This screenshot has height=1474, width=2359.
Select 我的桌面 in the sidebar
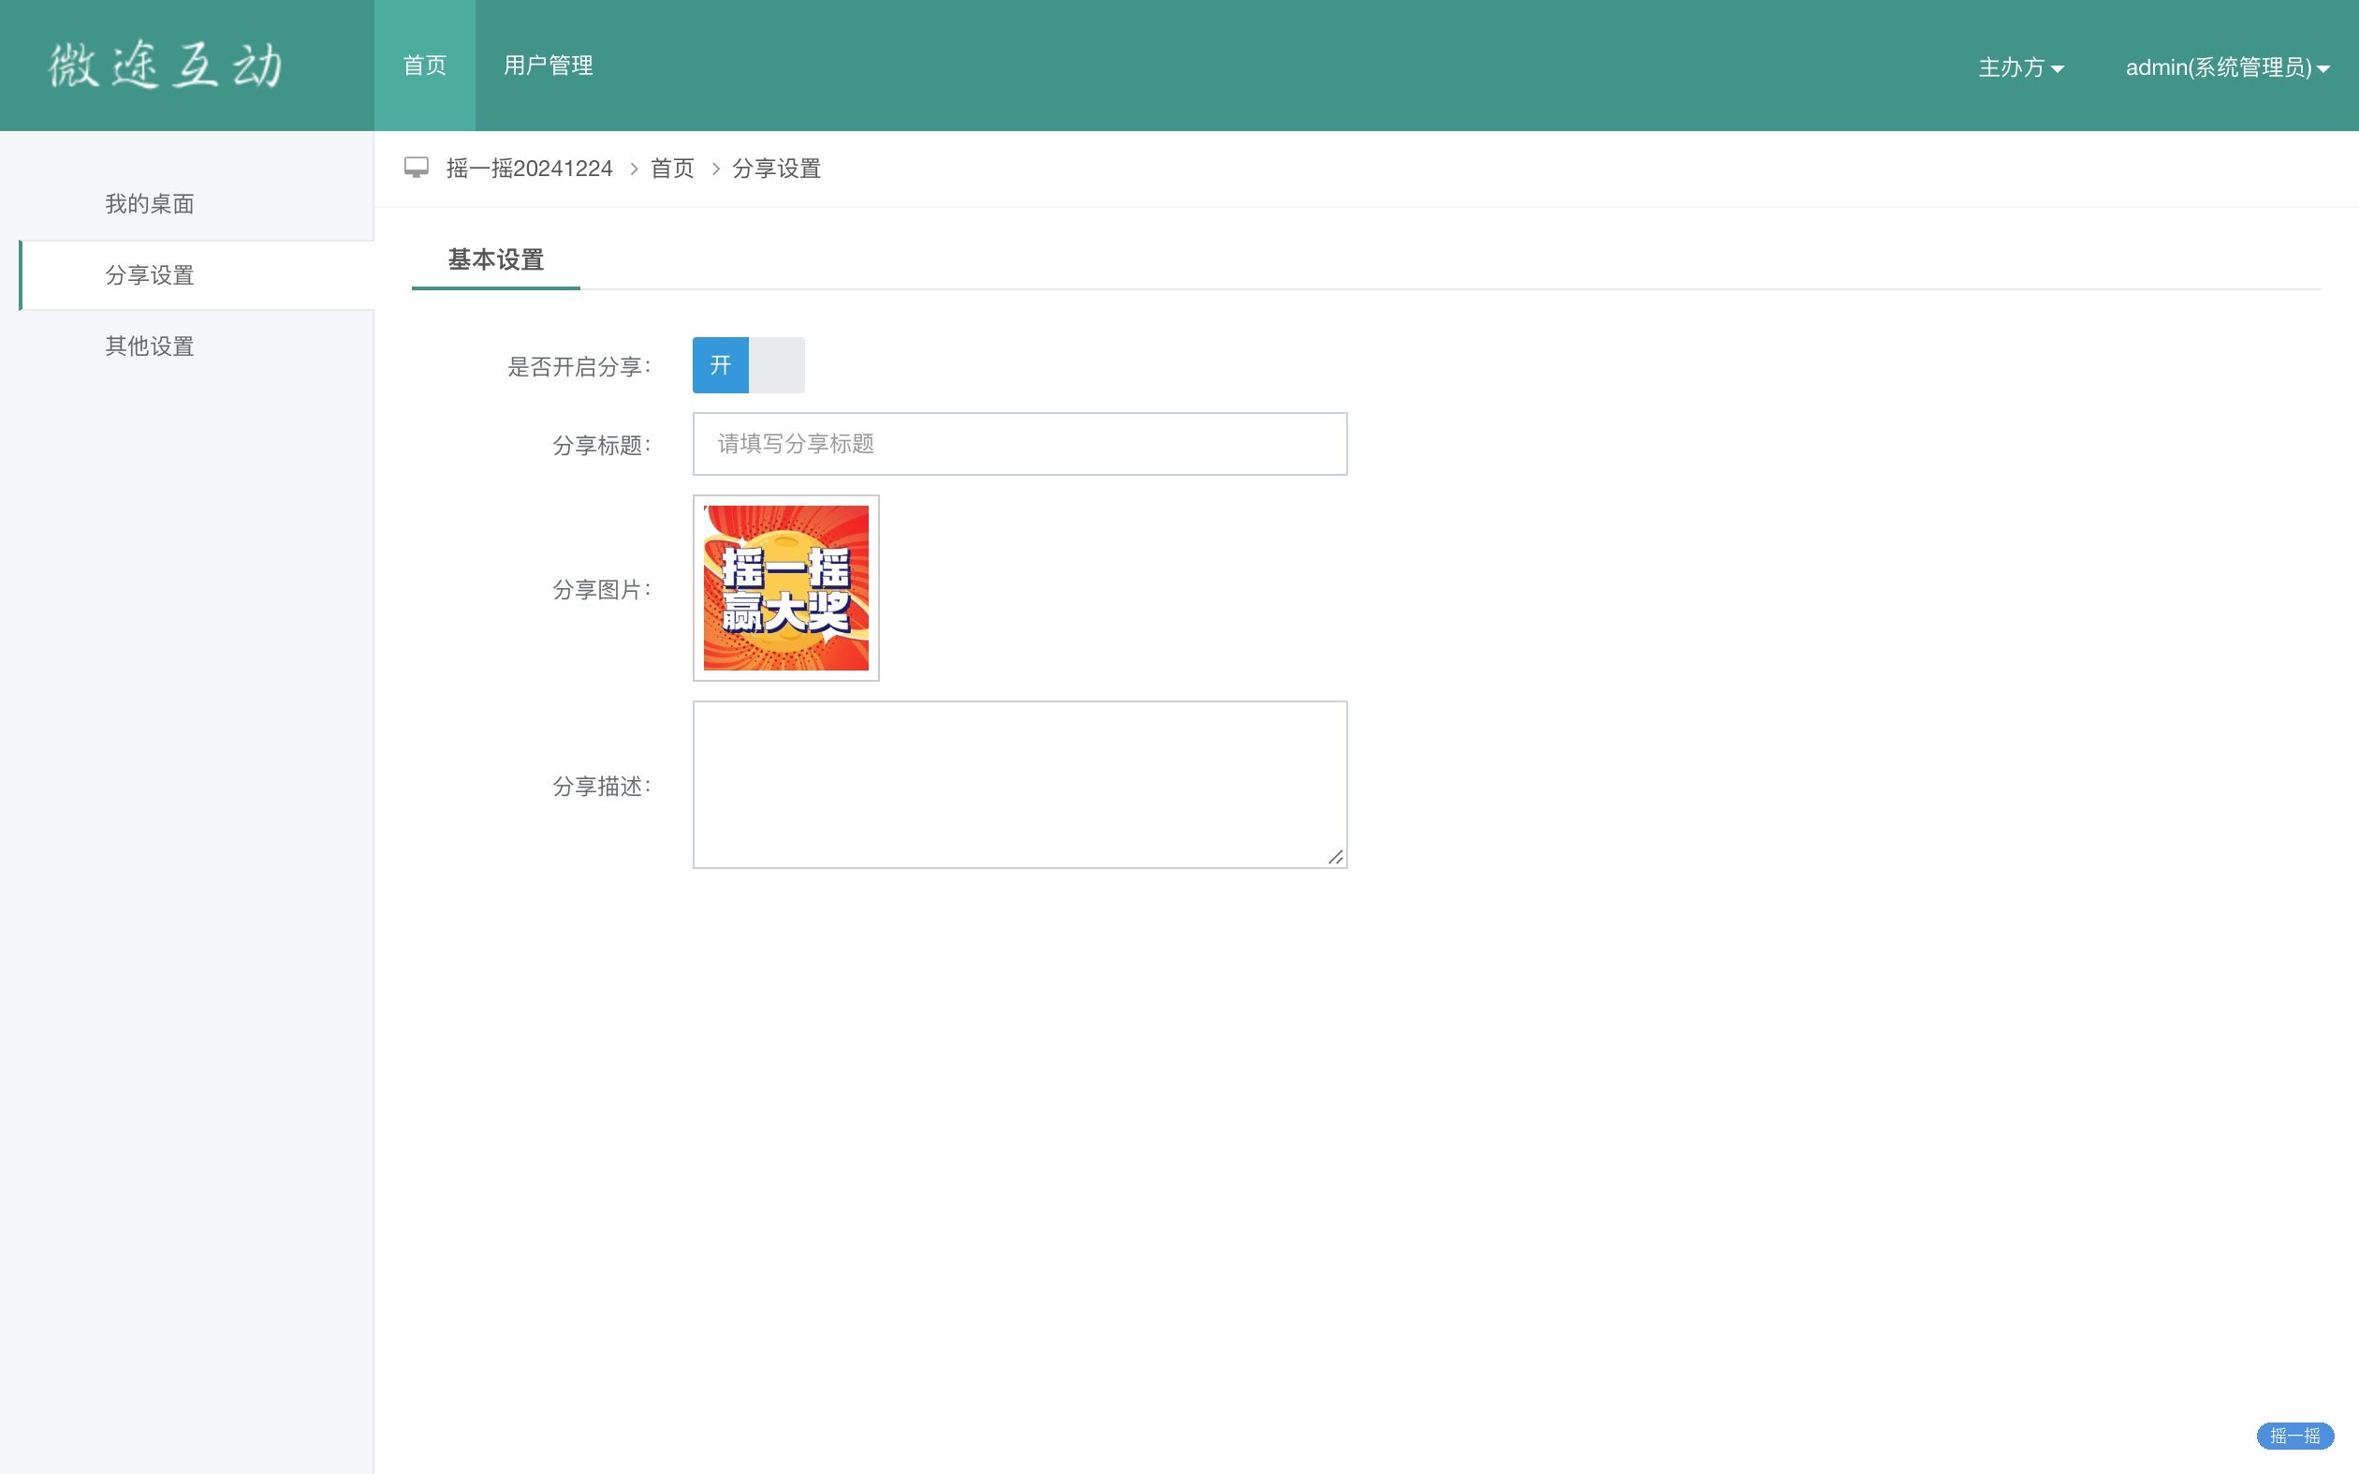pos(150,204)
